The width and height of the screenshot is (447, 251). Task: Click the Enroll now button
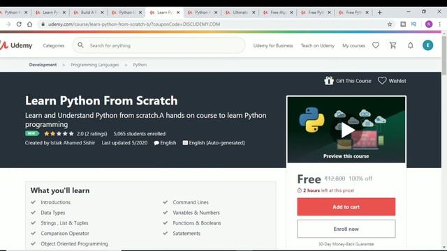tap(346, 229)
